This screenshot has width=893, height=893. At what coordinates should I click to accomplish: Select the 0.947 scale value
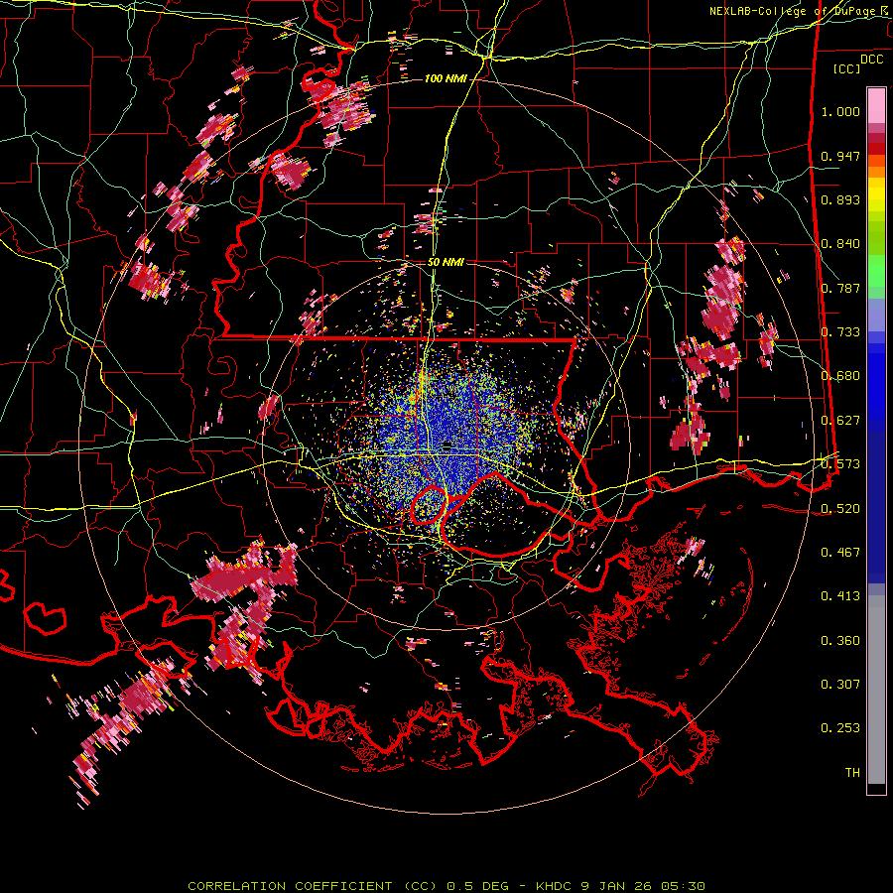[x=840, y=156]
